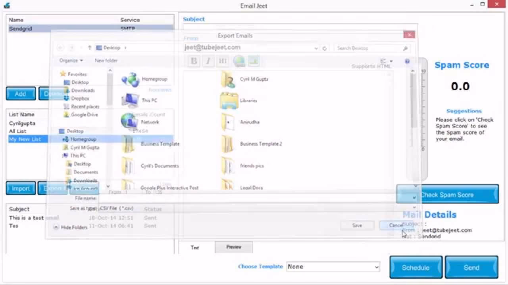Close the Export Emails dialog
The width and height of the screenshot is (508, 285).
tap(409, 35)
